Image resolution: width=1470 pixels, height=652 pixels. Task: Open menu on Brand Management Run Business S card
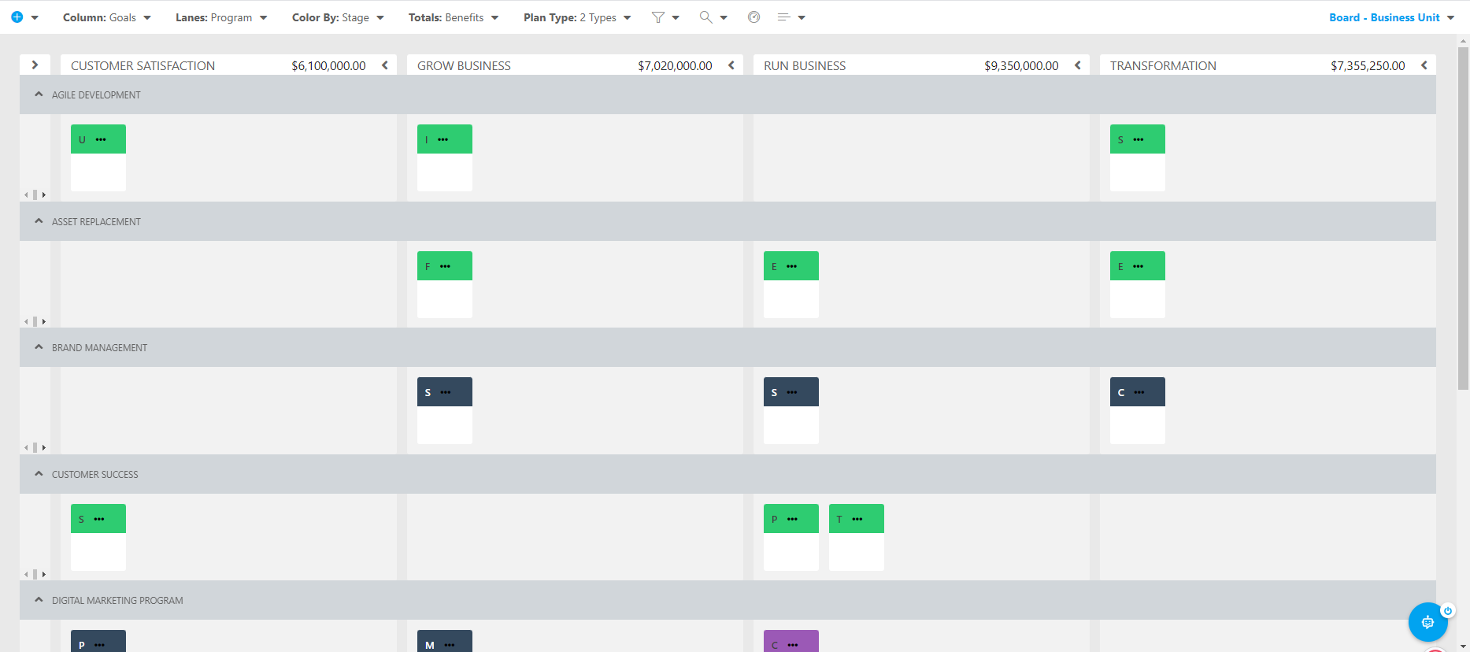coord(792,392)
